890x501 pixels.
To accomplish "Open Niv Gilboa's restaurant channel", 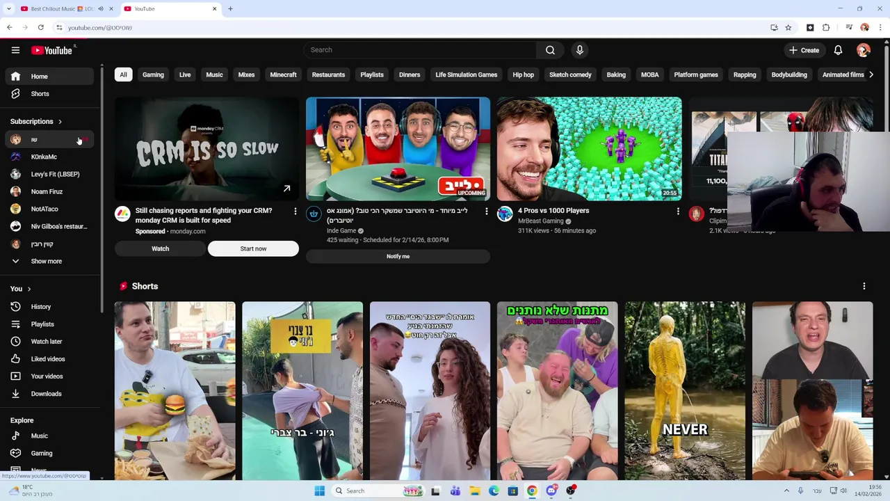I will [x=49, y=227].
